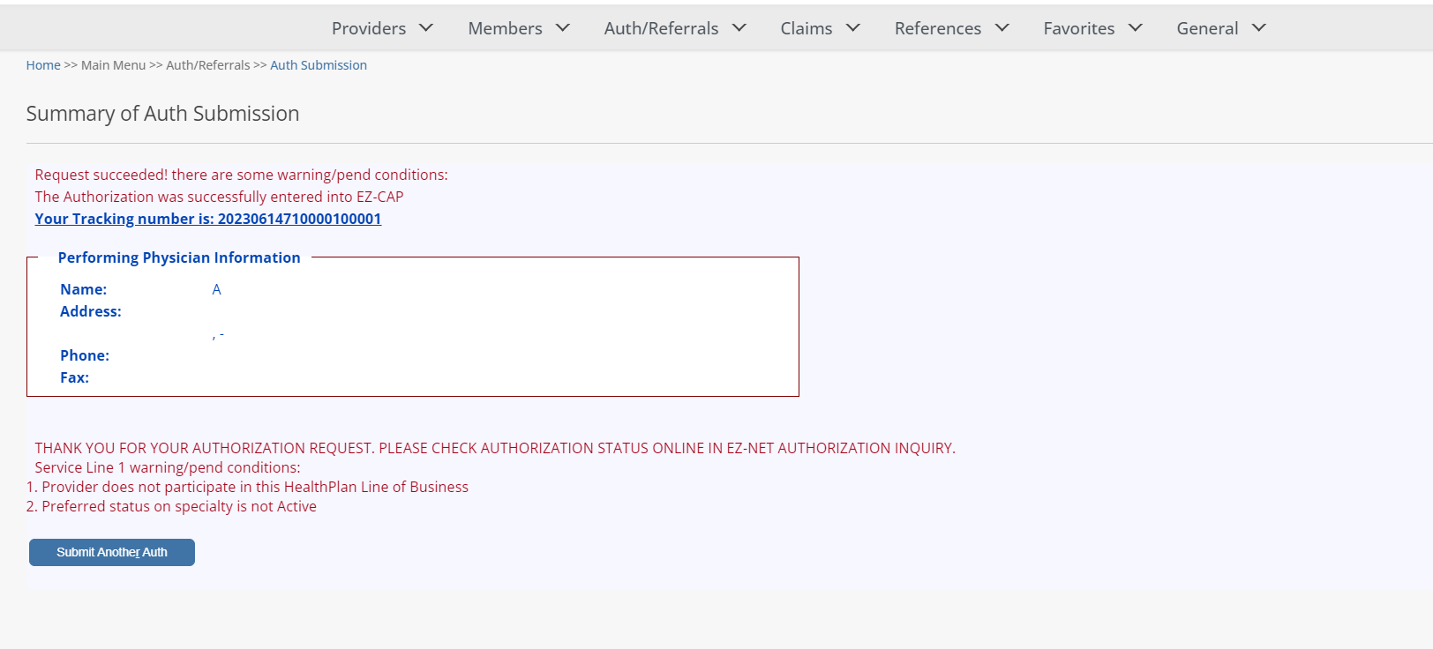This screenshot has height=649, width=1433.
Task: Expand the Auth/Referrals dropdown arrow
Action: [739, 28]
